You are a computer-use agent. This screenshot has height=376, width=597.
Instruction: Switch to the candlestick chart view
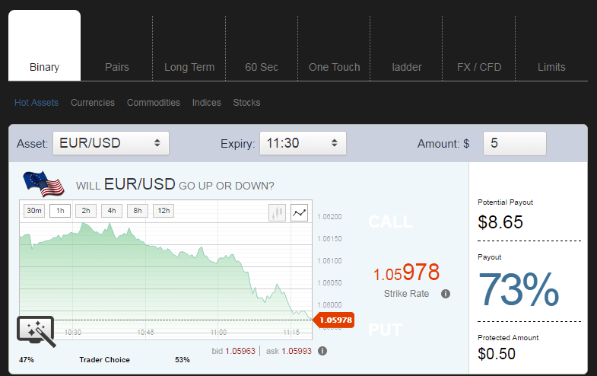tap(277, 212)
